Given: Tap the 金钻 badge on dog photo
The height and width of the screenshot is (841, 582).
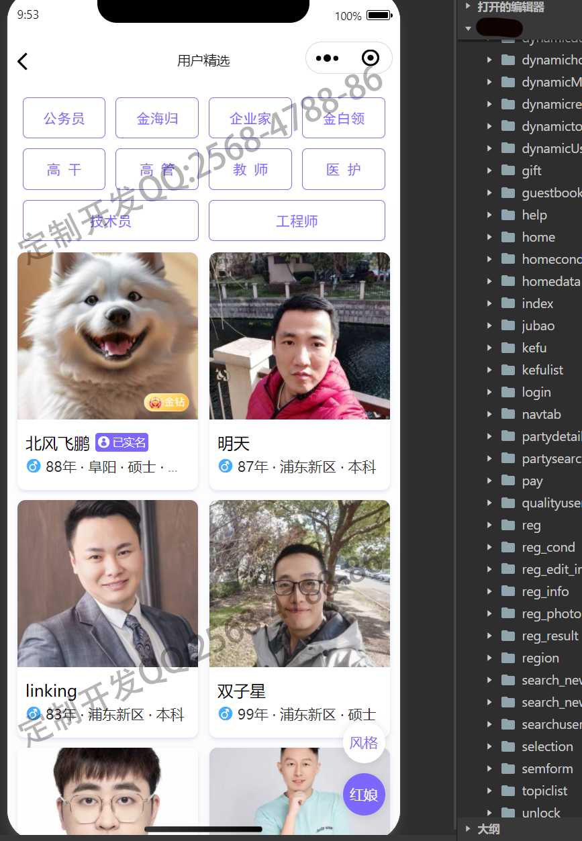Looking at the screenshot, I should click(166, 403).
